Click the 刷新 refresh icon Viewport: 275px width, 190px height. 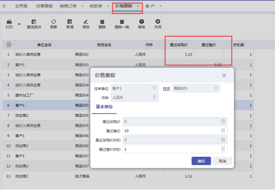click(x=54, y=22)
